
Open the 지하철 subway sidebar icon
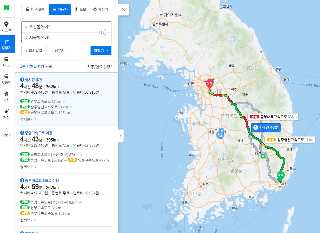coord(6,79)
